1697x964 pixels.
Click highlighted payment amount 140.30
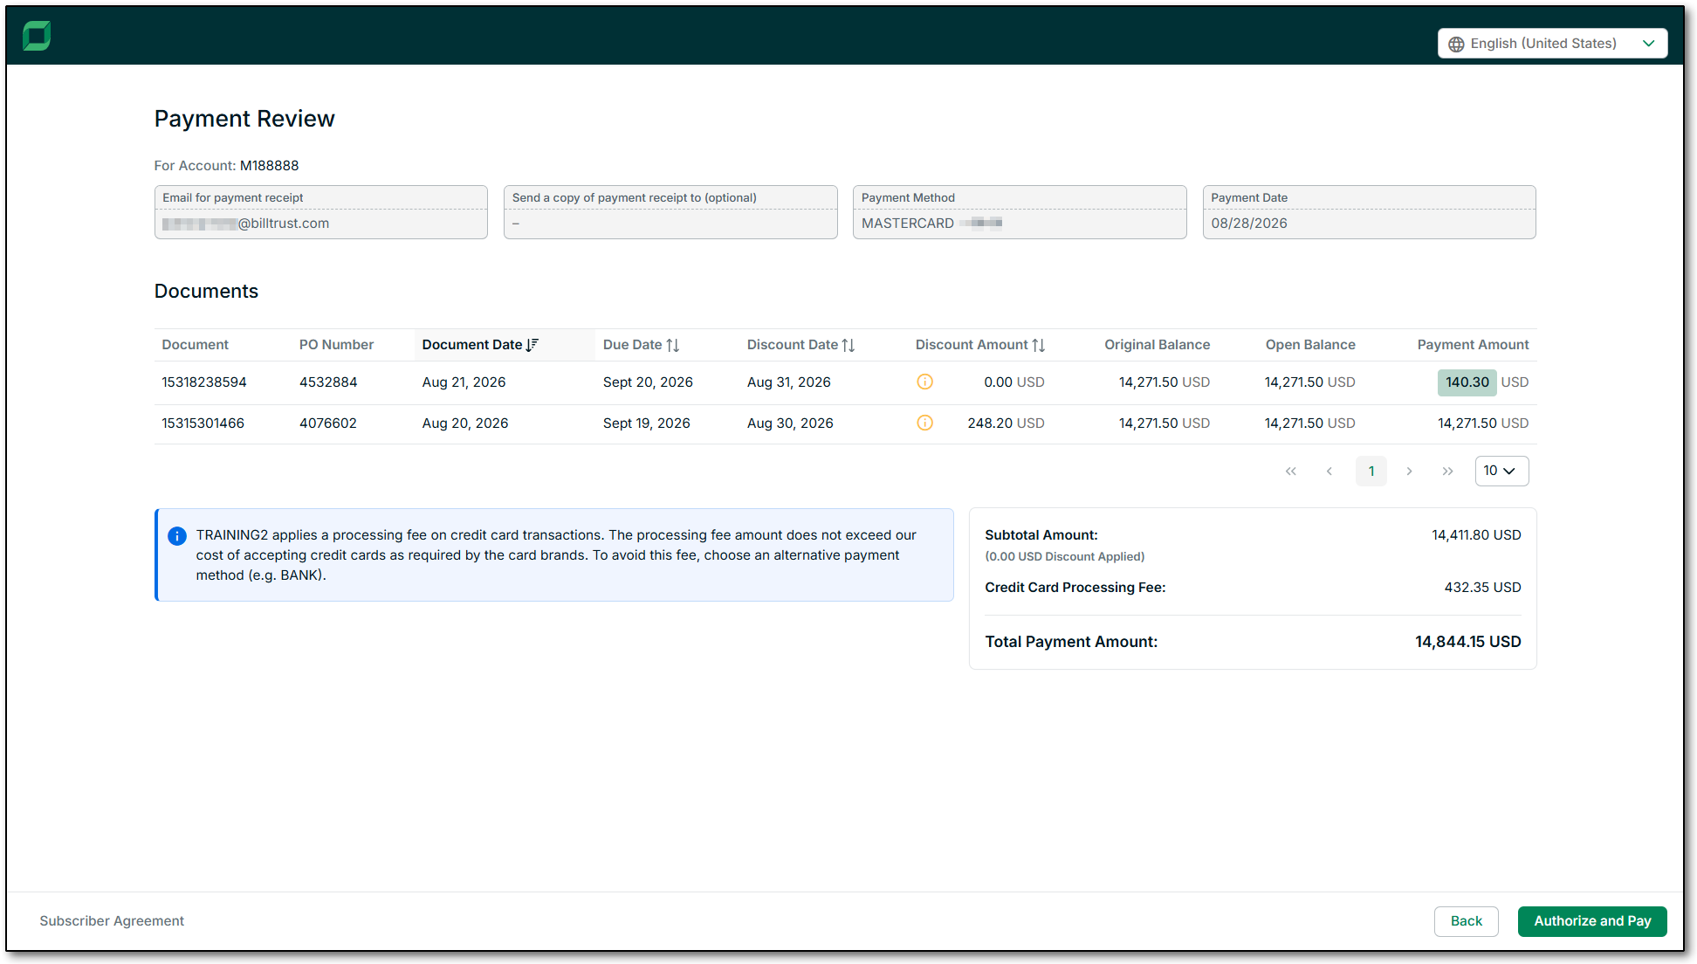(x=1467, y=382)
